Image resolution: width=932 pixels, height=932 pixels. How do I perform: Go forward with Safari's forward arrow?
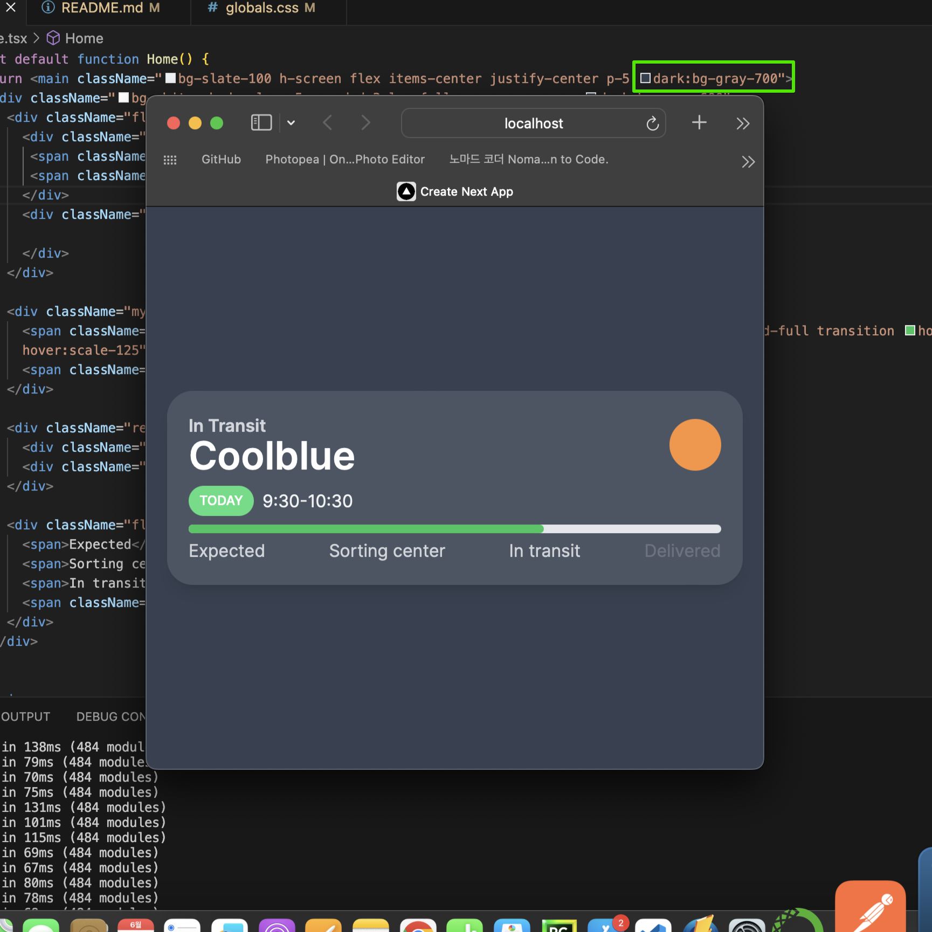click(x=365, y=123)
